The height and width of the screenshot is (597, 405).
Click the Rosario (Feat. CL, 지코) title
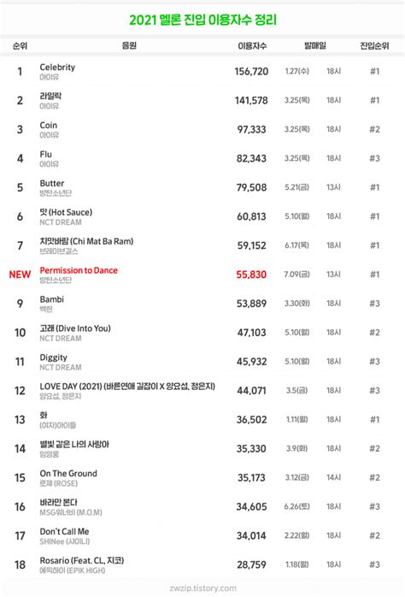click(82, 560)
